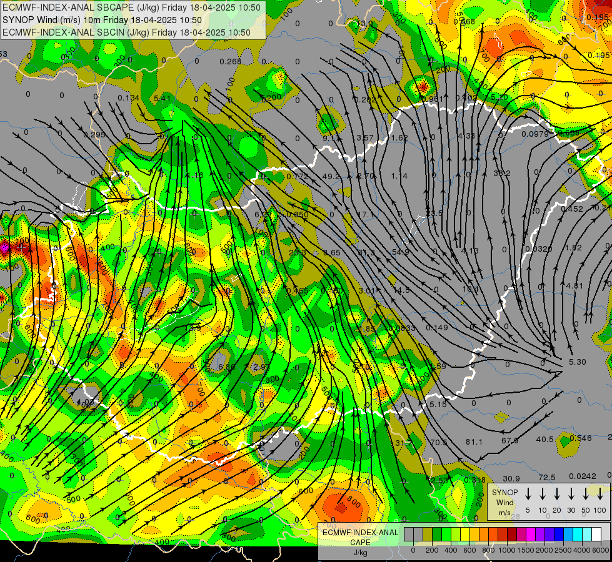Click the map value 0.0833
Viewport: 612px width, 562px height.
pos(402,328)
